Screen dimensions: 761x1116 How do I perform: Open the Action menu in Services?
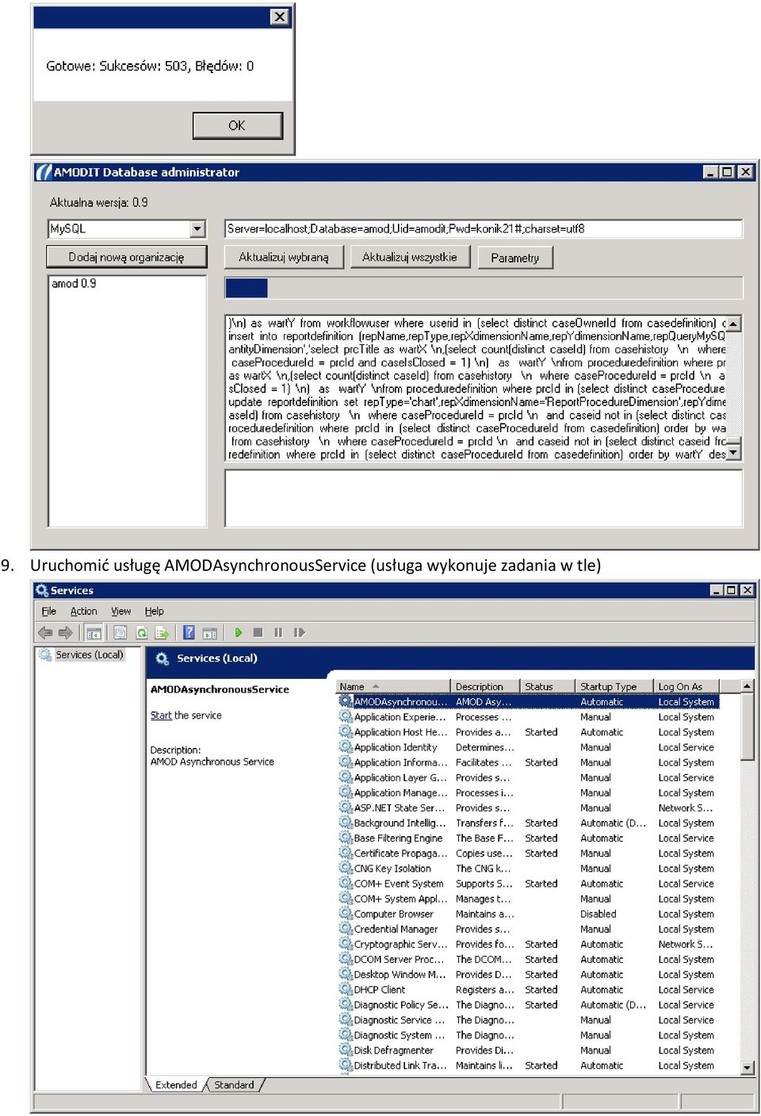point(83,611)
